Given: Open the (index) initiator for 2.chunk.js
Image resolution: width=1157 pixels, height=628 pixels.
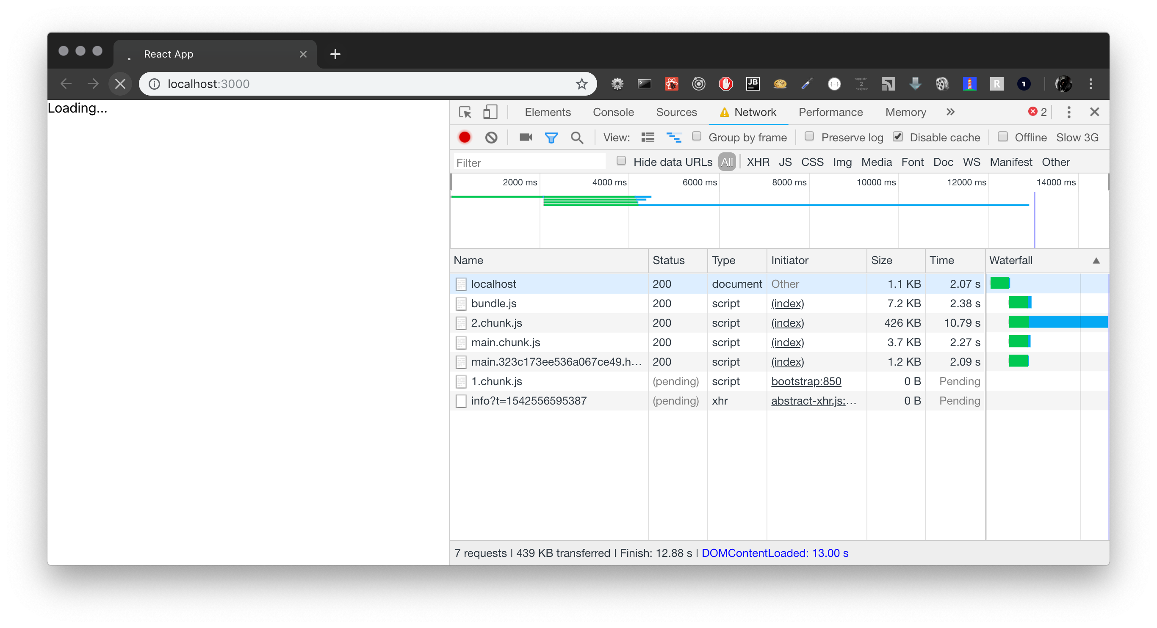Looking at the screenshot, I should point(787,323).
